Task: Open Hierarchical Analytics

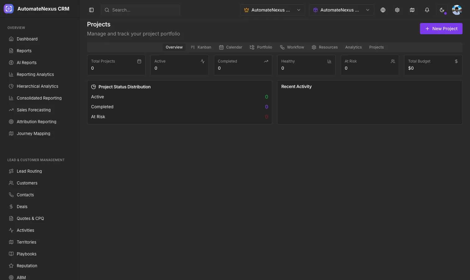Action: (x=40, y=86)
